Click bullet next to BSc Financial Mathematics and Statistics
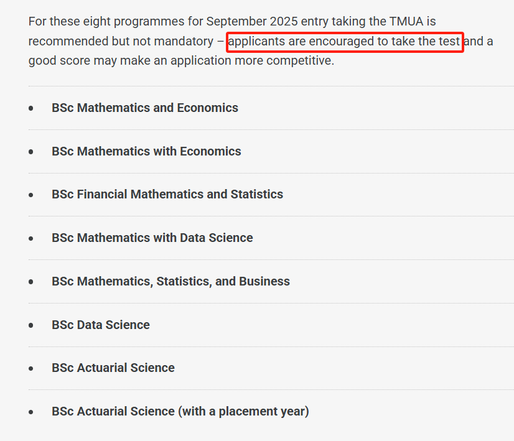This screenshot has height=441, width=514. point(31,195)
